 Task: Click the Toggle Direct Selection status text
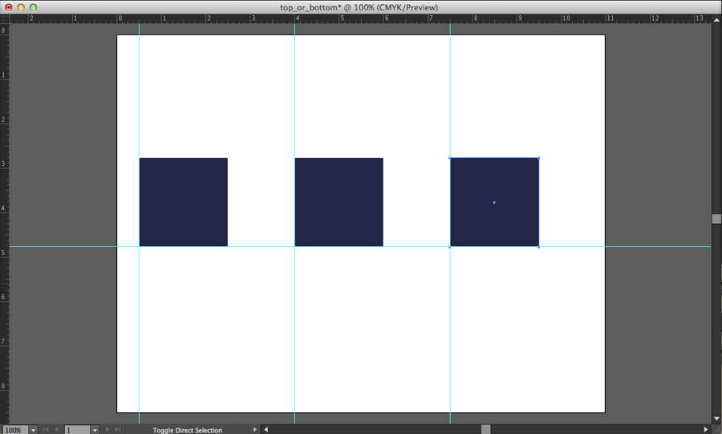pos(187,430)
